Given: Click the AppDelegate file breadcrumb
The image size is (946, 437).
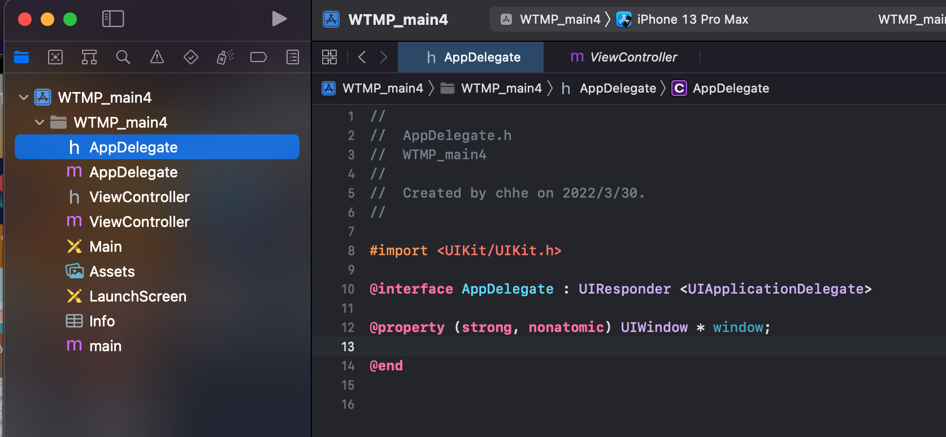Looking at the screenshot, I should [x=609, y=88].
